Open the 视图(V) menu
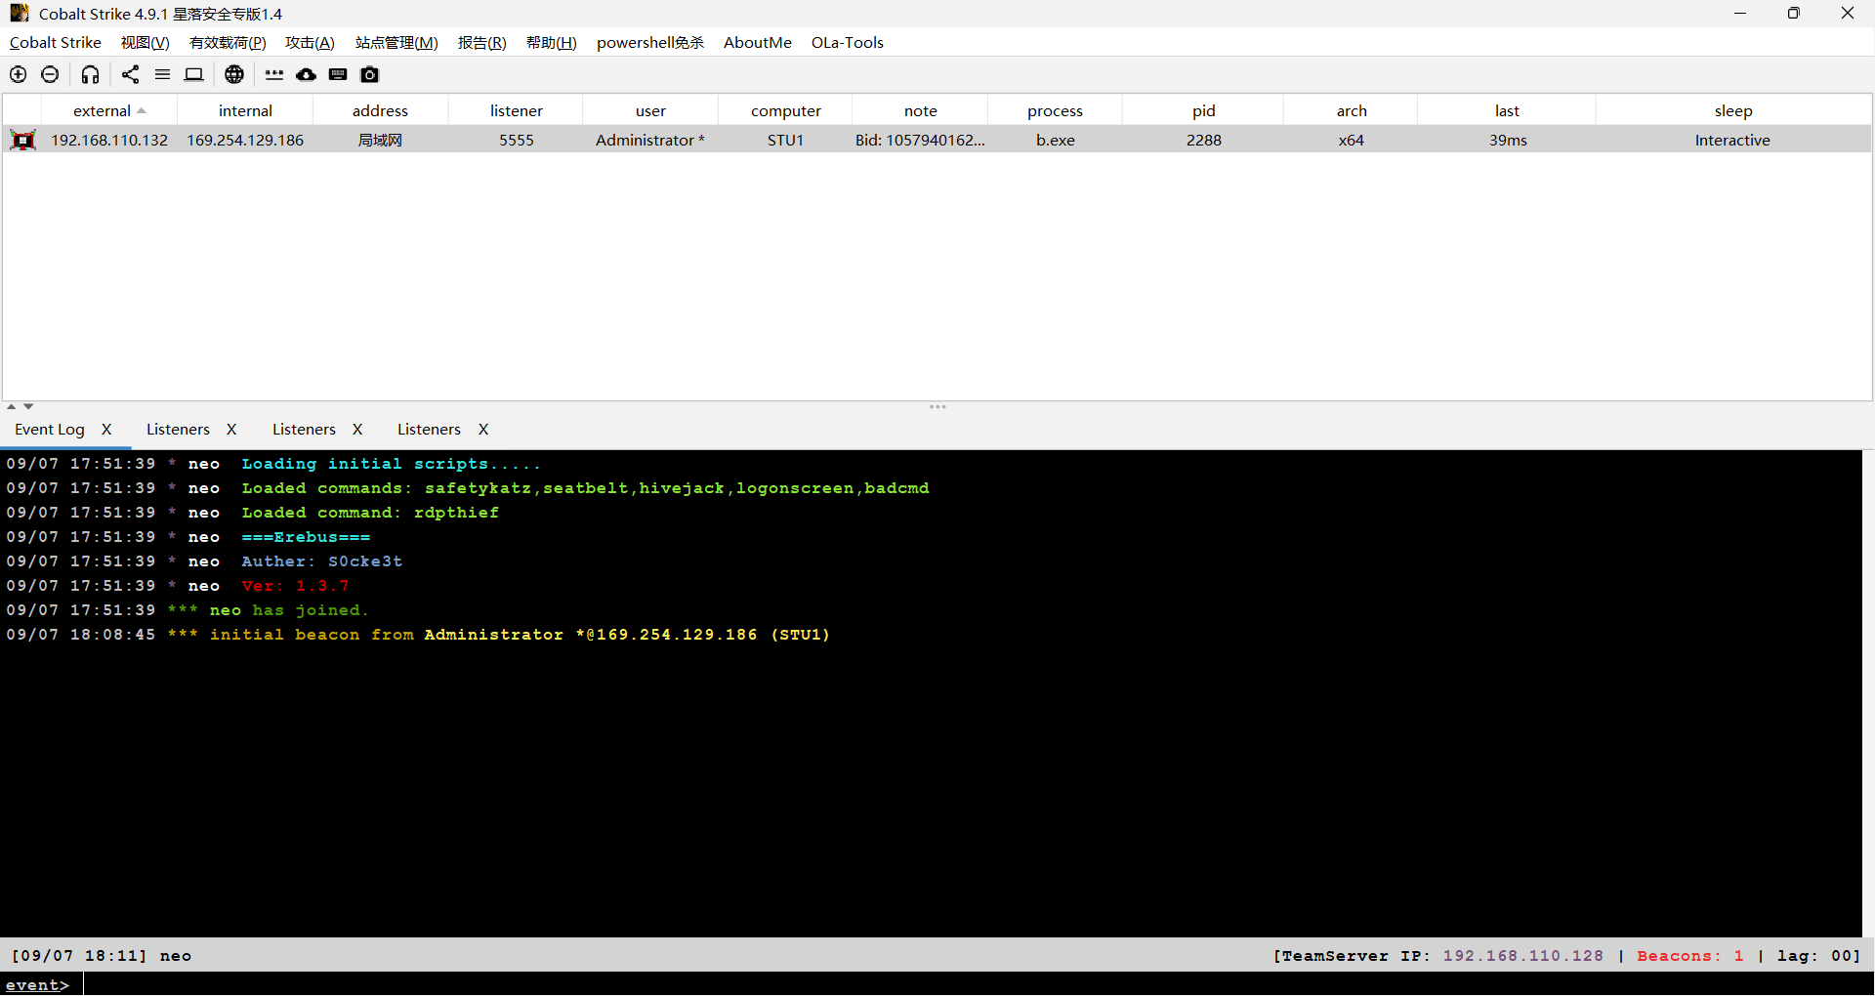Screen dimensions: 1875x996 tap(146, 42)
